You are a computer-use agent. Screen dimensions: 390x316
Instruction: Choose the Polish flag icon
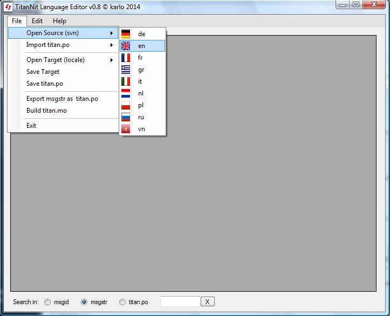pos(126,105)
